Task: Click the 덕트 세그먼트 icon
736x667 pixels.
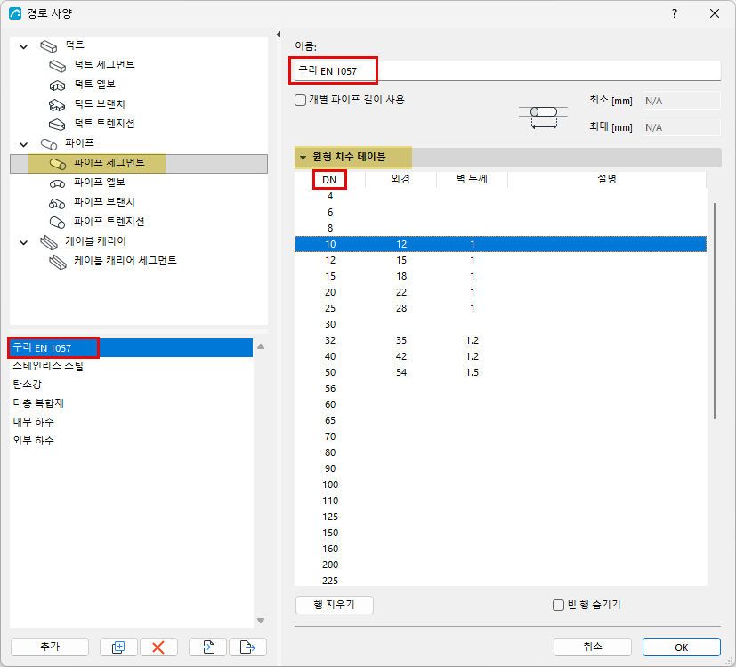Action: (x=57, y=66)
